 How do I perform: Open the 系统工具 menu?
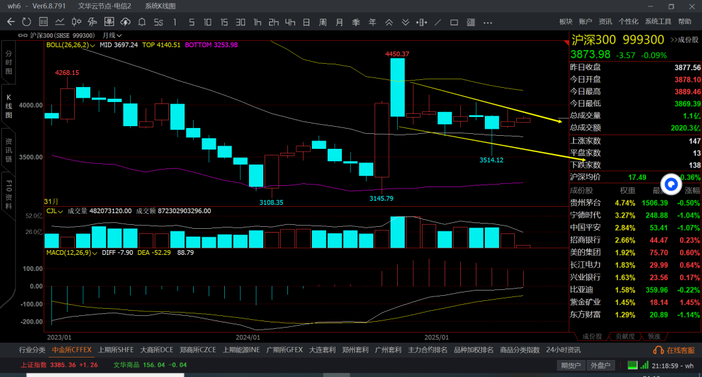(x=657, y=21)
